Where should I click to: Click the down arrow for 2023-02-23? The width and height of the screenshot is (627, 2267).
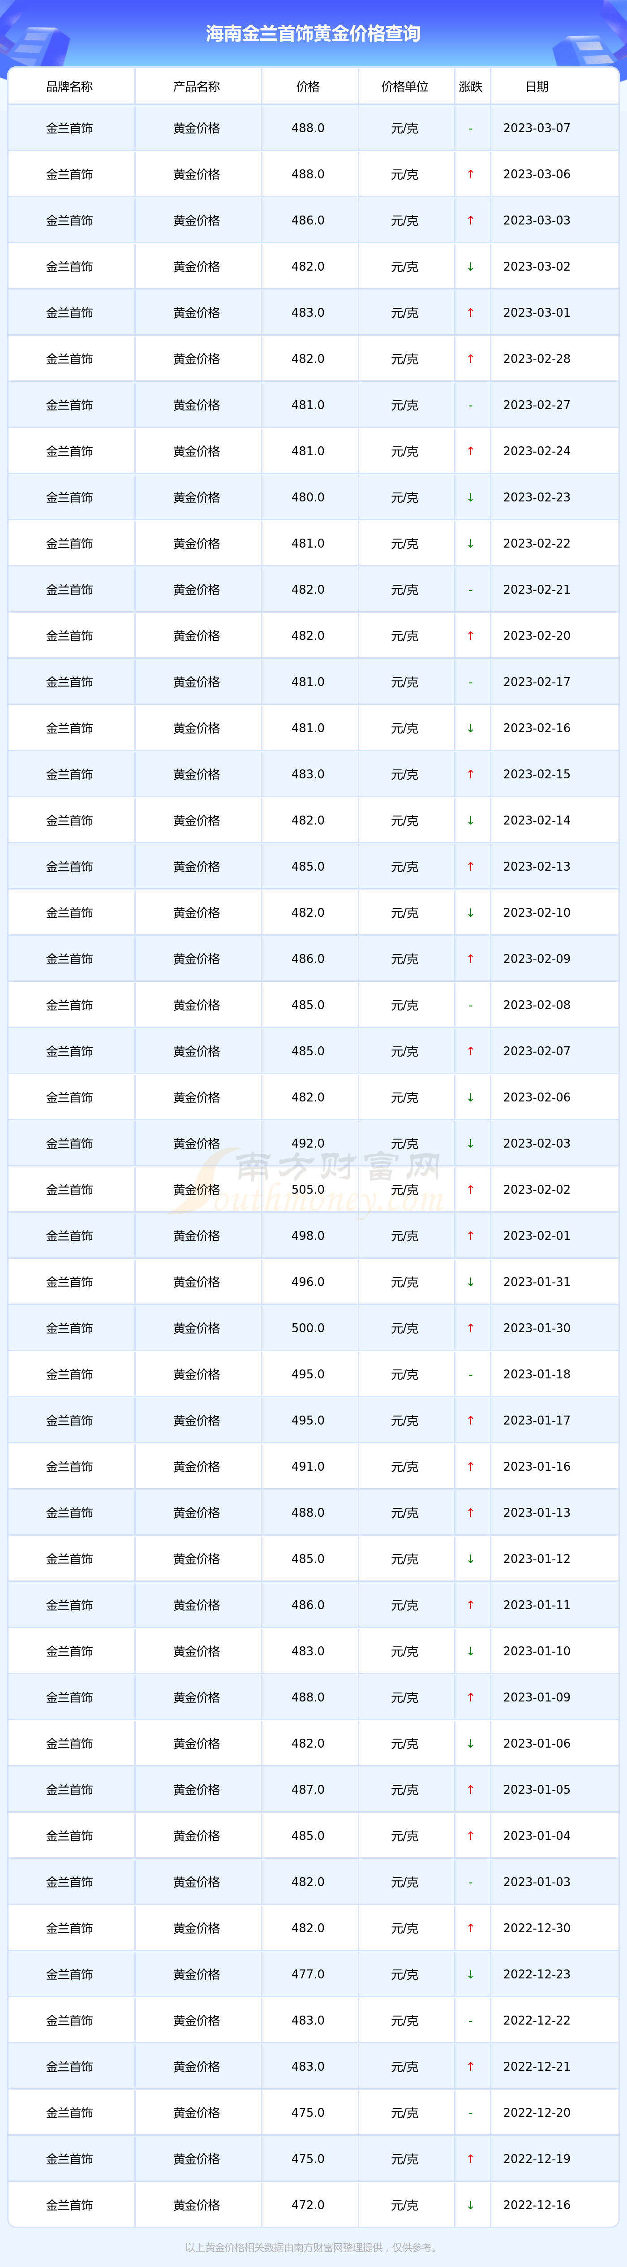pos(470,497)
